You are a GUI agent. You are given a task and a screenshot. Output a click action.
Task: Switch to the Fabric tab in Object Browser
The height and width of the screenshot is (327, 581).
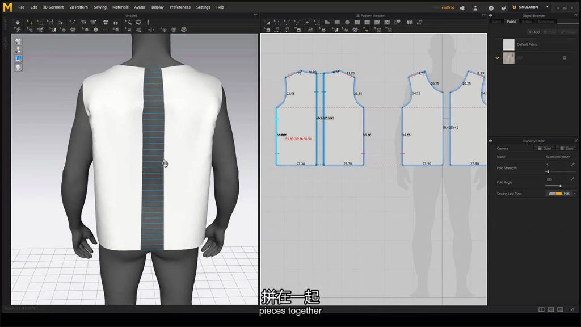(x=511, y=22)
